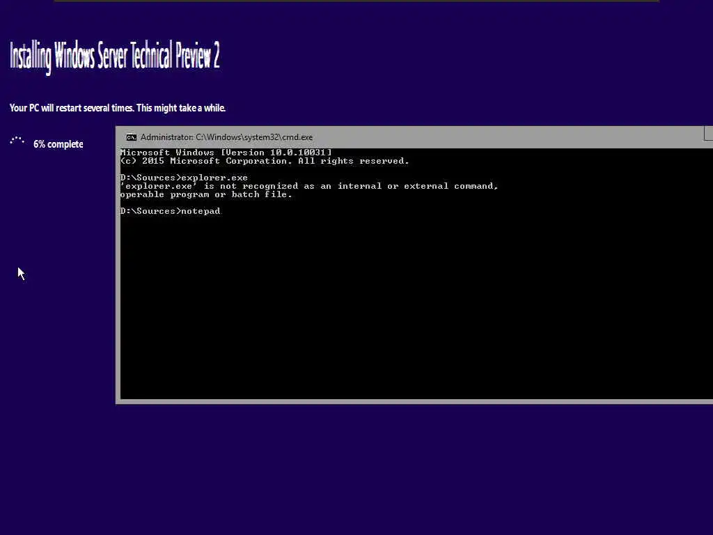
Task: Click the 'D:\Sources>explorer.exe' line
Action: click(x=184, y=178)
